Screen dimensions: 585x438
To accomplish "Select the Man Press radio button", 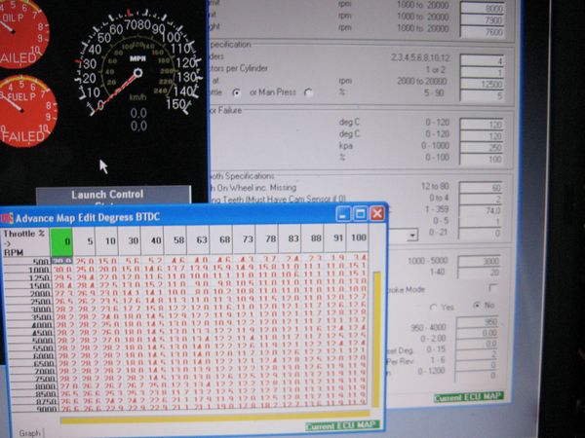I will pyautogui.click(x=308, y=92).
